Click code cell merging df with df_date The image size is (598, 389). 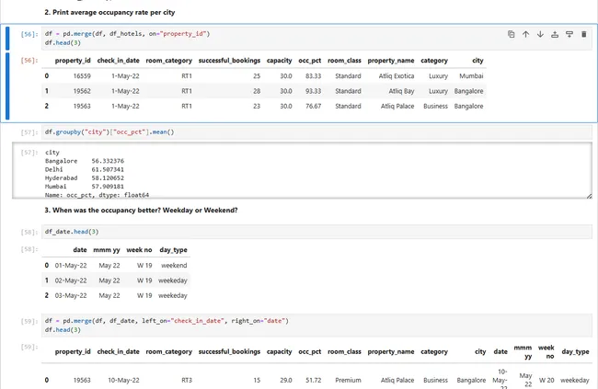pos(316,326)
